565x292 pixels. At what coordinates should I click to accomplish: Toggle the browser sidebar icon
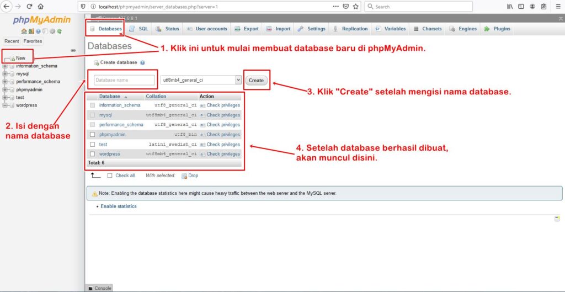pyautogui.click(x=521, y=7)
